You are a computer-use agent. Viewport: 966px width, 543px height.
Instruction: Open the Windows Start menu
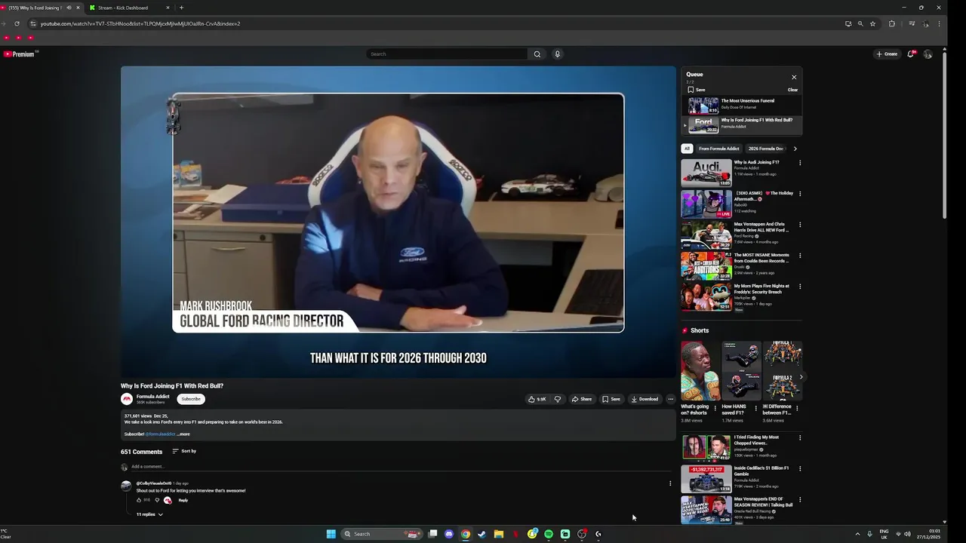click(x=331, y=534)
